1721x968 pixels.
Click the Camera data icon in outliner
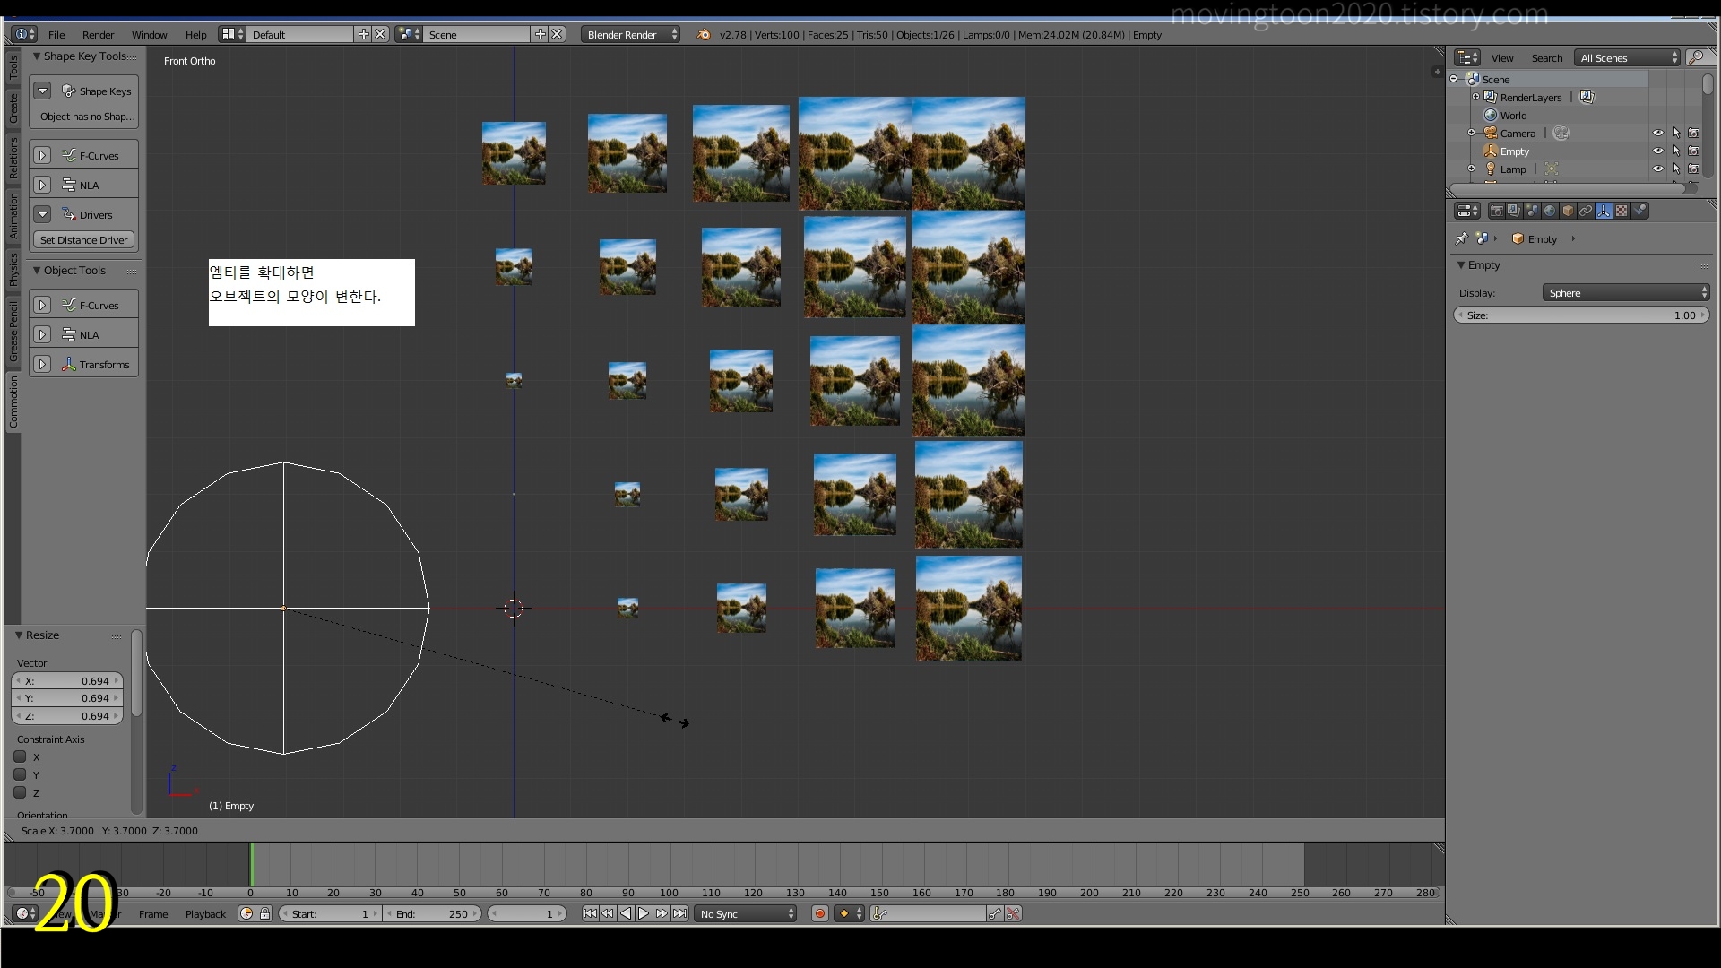(1561, 133)
